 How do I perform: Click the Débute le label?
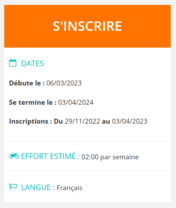point(27,83)
